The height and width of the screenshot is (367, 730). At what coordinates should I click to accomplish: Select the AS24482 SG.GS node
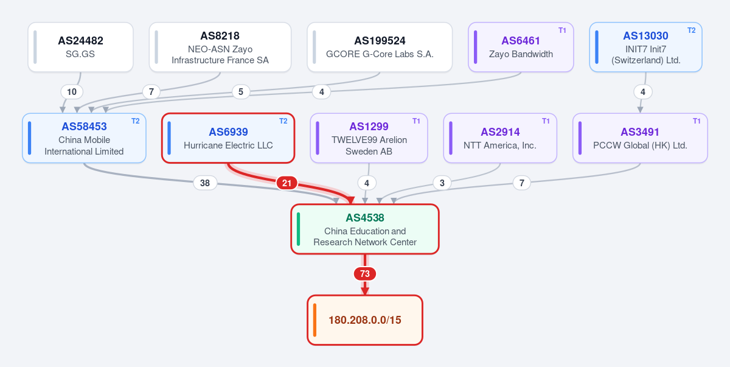point(80,47)
